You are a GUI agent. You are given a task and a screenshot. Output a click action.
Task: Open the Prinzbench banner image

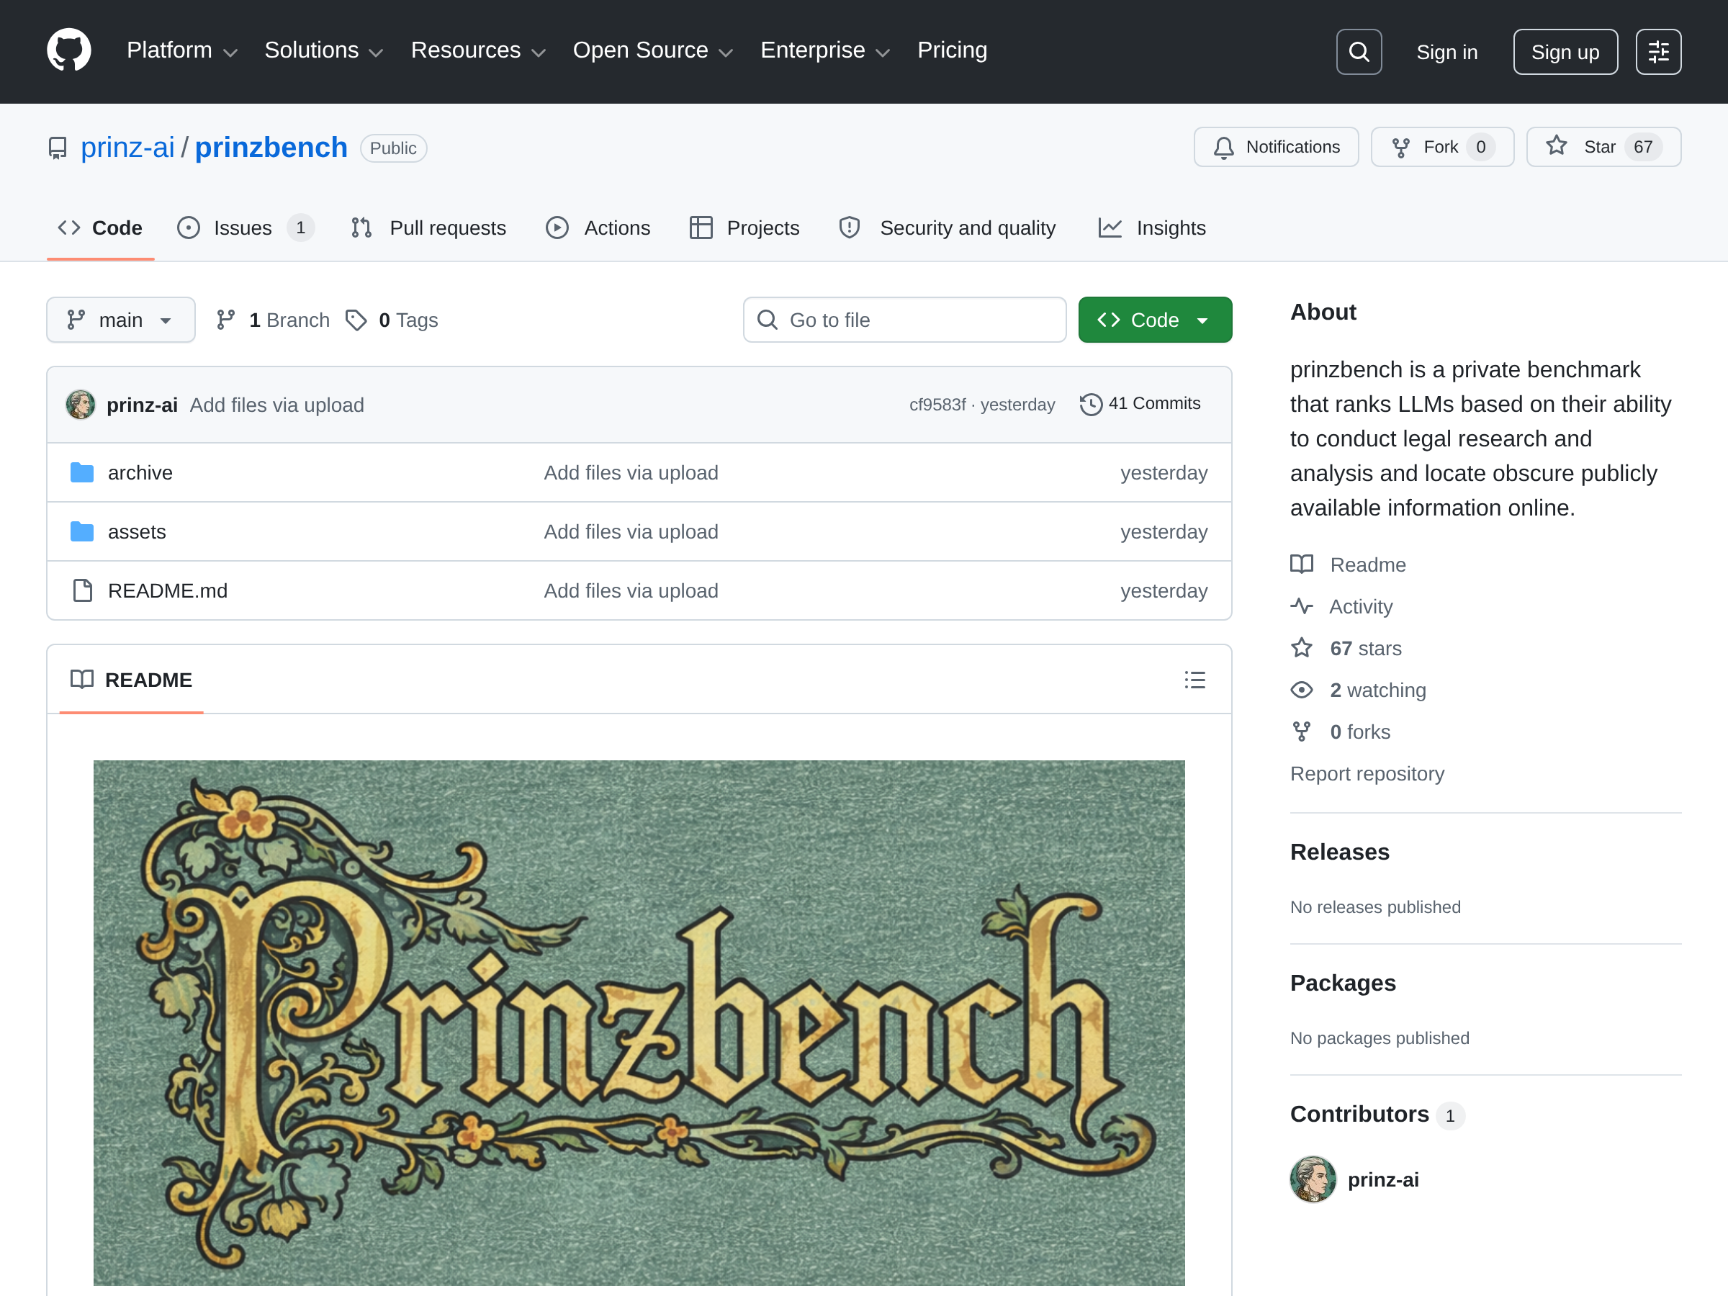click(x=638, y=1022)
